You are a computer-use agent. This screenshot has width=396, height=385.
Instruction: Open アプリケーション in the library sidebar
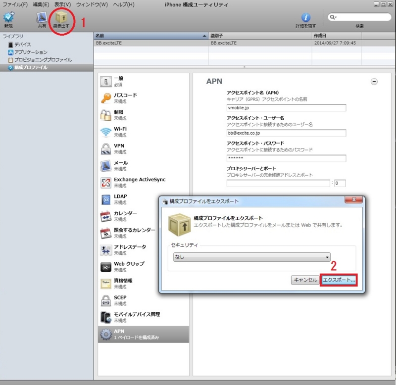click(x=28, y=52)
